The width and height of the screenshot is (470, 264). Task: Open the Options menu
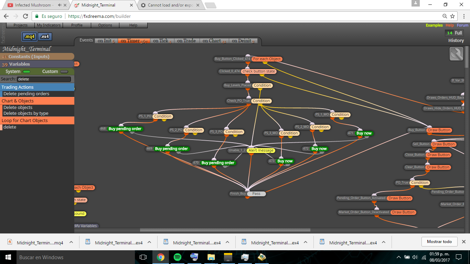click(105, 25)
